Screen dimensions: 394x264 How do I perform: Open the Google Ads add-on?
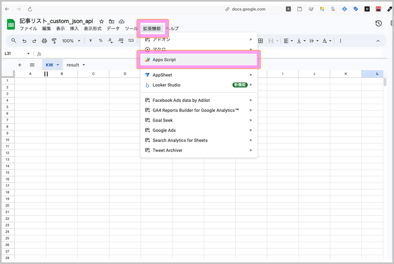(199, 130)
